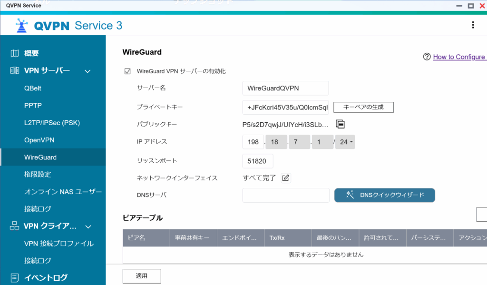The height and width of the screenshot is (285, 487).
Task: Click the 概要 overview icon in sidebar
Action: click(x=15, y=53)
